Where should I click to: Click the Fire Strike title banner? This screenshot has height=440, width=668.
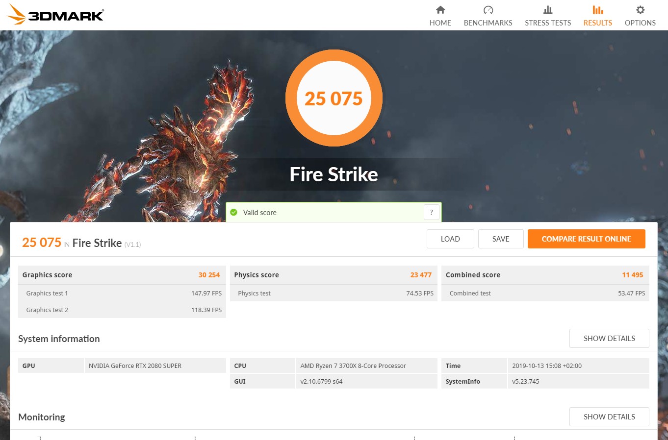click(334, 174)
